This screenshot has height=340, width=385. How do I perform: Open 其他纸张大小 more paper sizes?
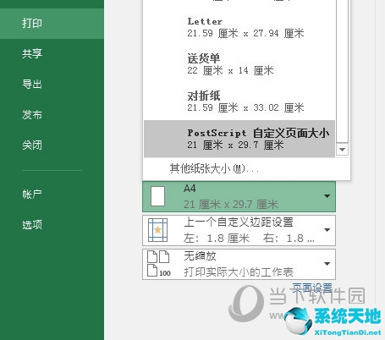(214, 169)
